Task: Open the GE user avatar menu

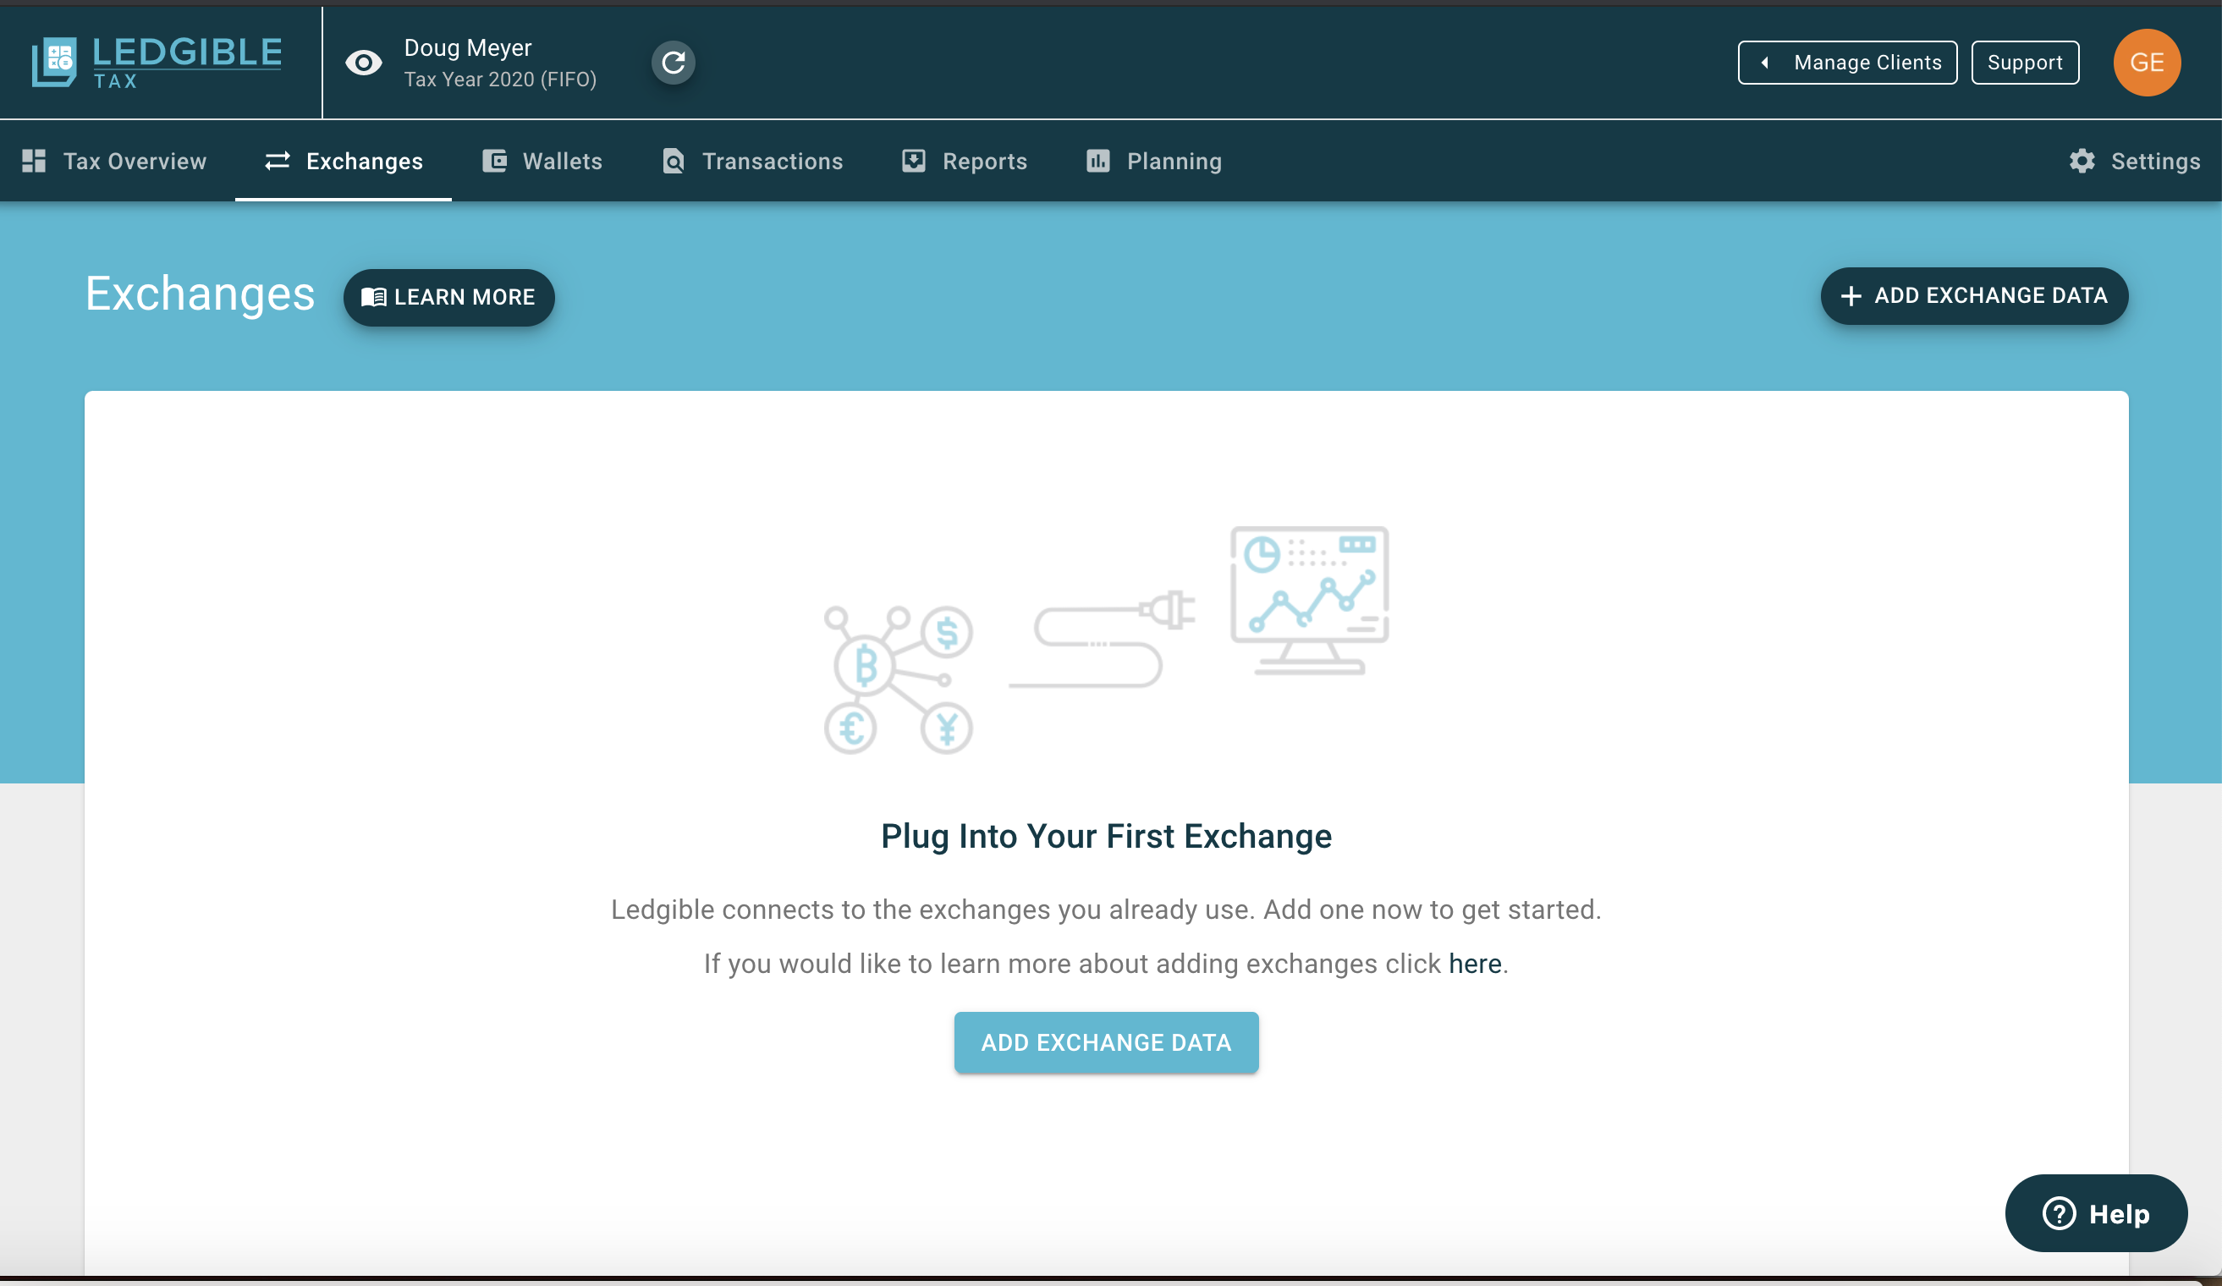Action: (2146, 63)
